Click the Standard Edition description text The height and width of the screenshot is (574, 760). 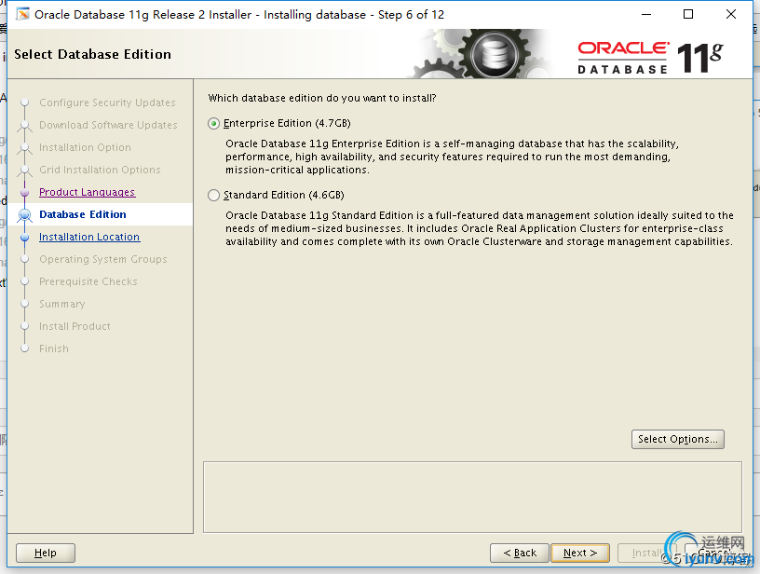(480, 228)
